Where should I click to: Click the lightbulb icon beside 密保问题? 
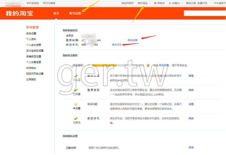click(76, 104)
